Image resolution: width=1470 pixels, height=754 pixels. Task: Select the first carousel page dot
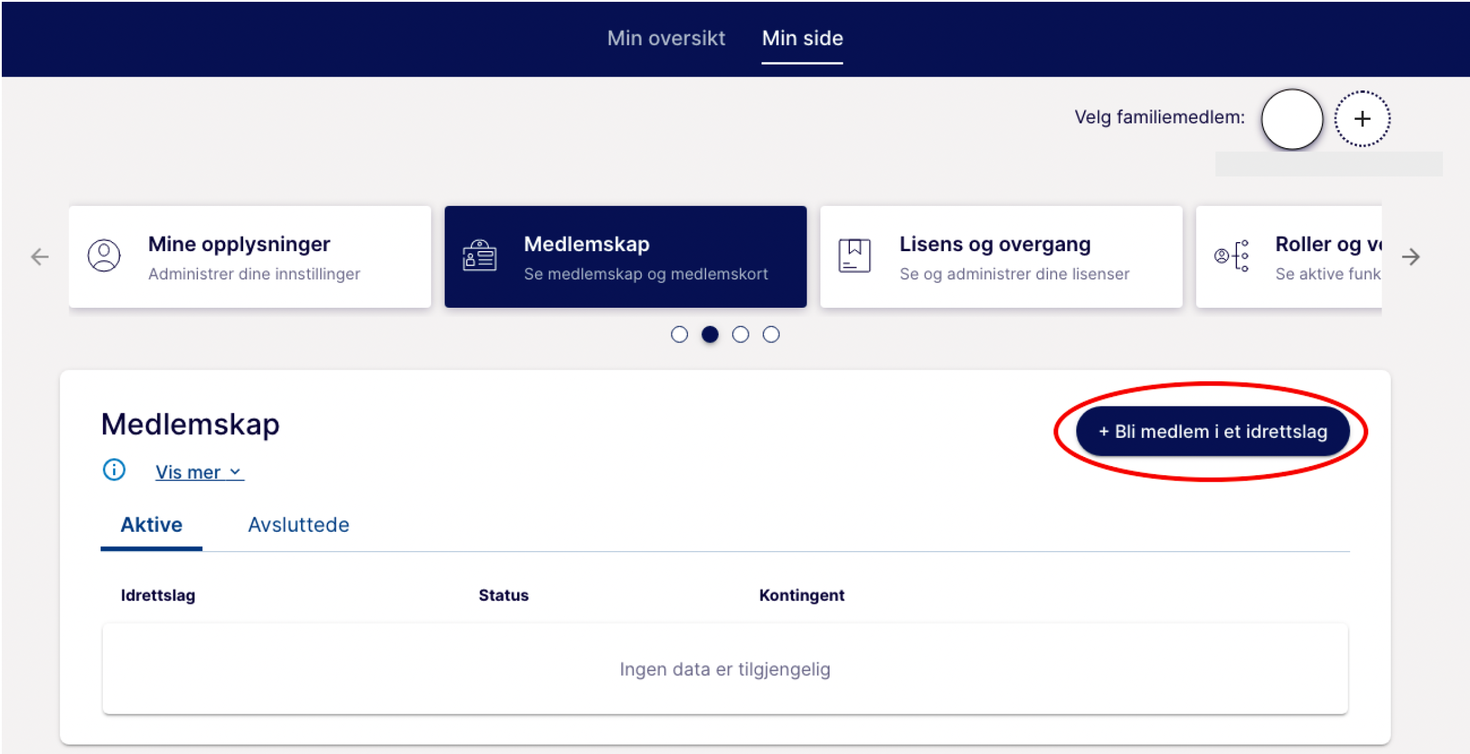click(679, 334)
